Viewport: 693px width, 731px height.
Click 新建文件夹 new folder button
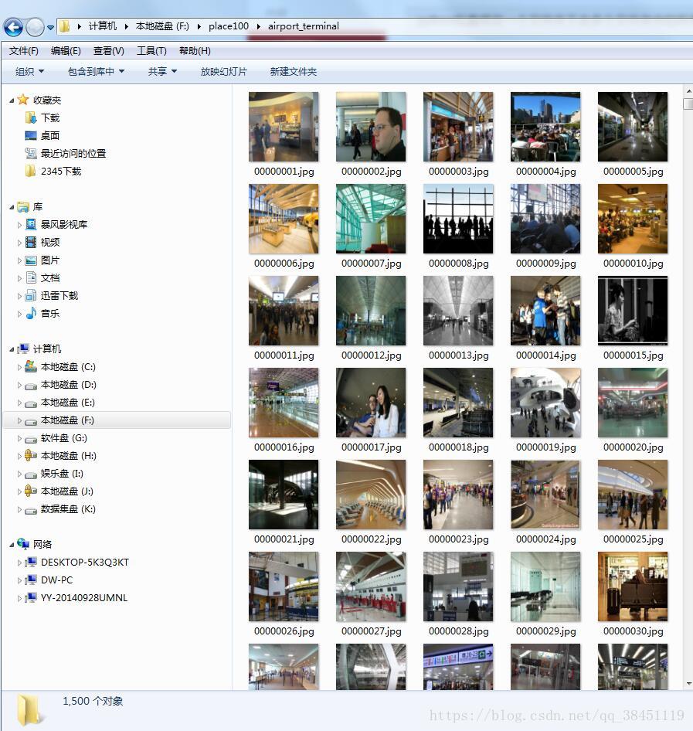(294, 71)
